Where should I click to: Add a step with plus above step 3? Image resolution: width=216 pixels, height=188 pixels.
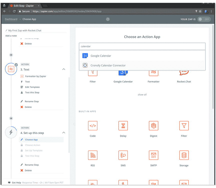click(x=11, y=55)
